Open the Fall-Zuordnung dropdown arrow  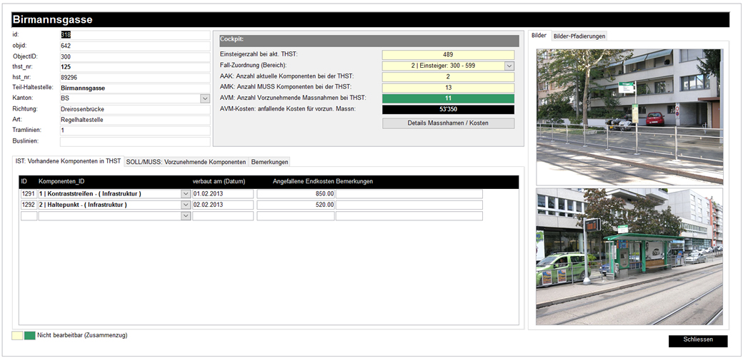pyautogui.click(x=509, y=66)
